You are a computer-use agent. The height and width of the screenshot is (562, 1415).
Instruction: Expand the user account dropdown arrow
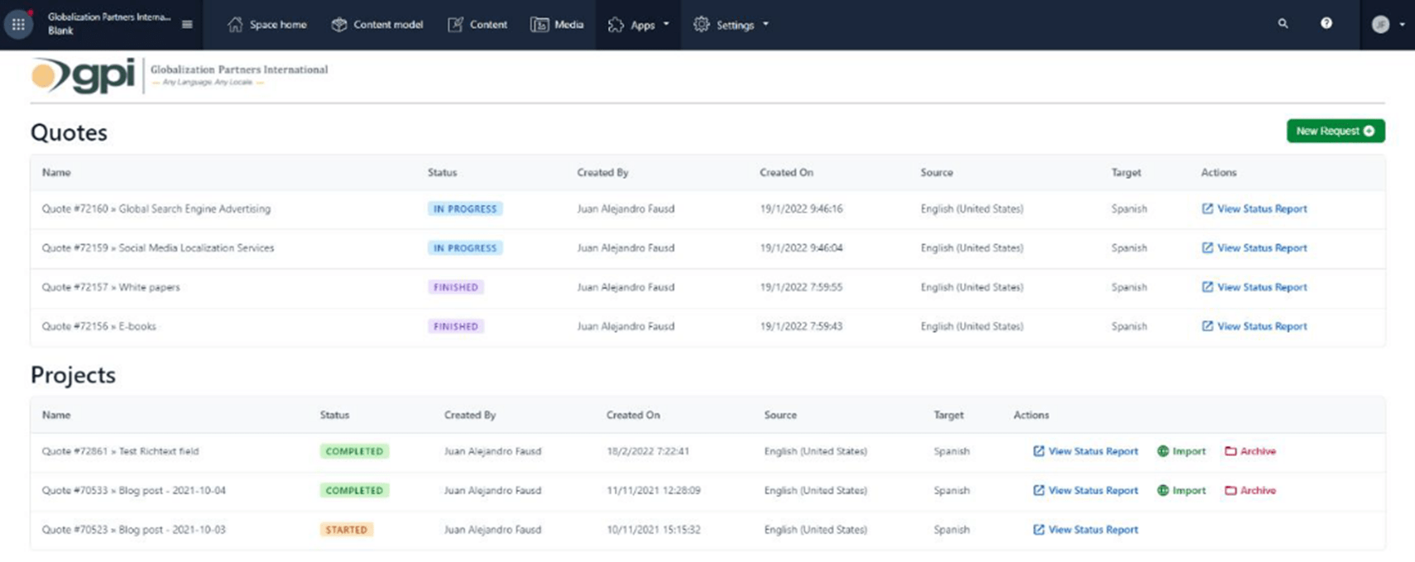pyautogui.click(x=1402, y=25)
